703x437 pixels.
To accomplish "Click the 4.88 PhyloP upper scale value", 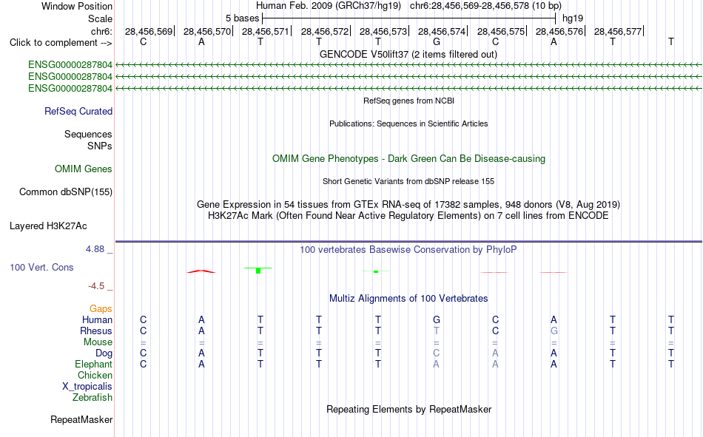I will [95, 249].
